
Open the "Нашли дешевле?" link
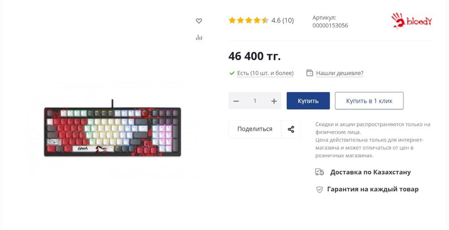pos(339,73)
